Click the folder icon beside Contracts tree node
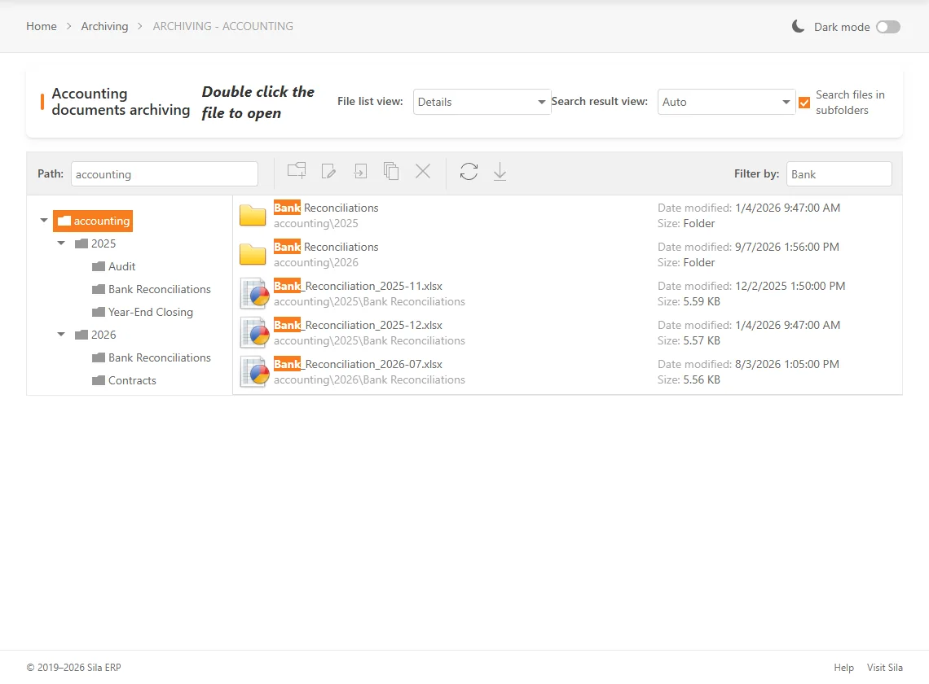The image size is (929, 684). click(x=99, y=380)
